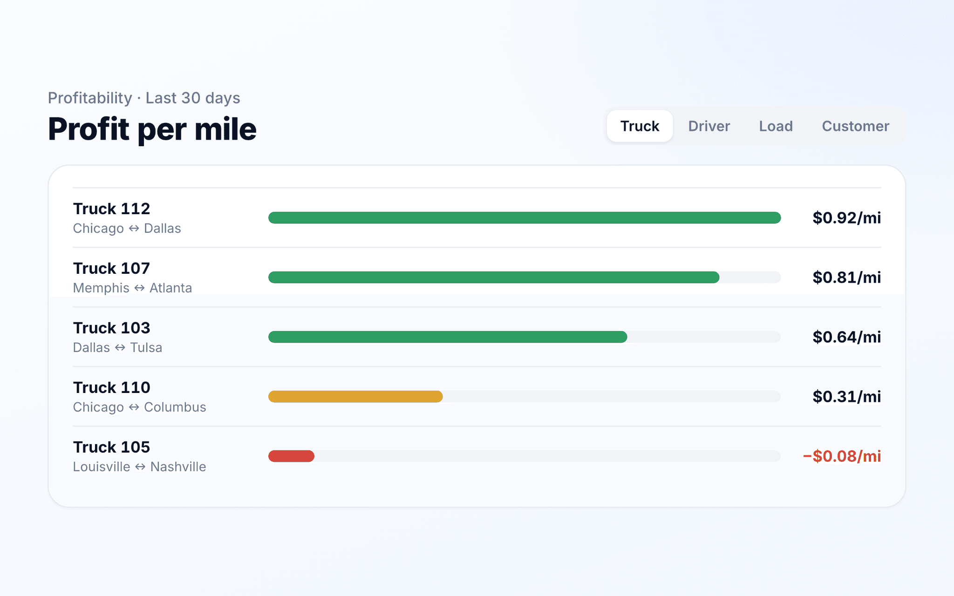This screenshot has width=954, height=596.
Task: Select the Truck 103 label
Action: pos(111,328)
